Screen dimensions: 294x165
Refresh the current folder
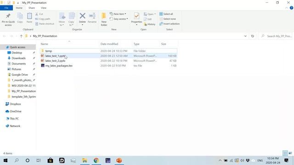tap(253, 36)
